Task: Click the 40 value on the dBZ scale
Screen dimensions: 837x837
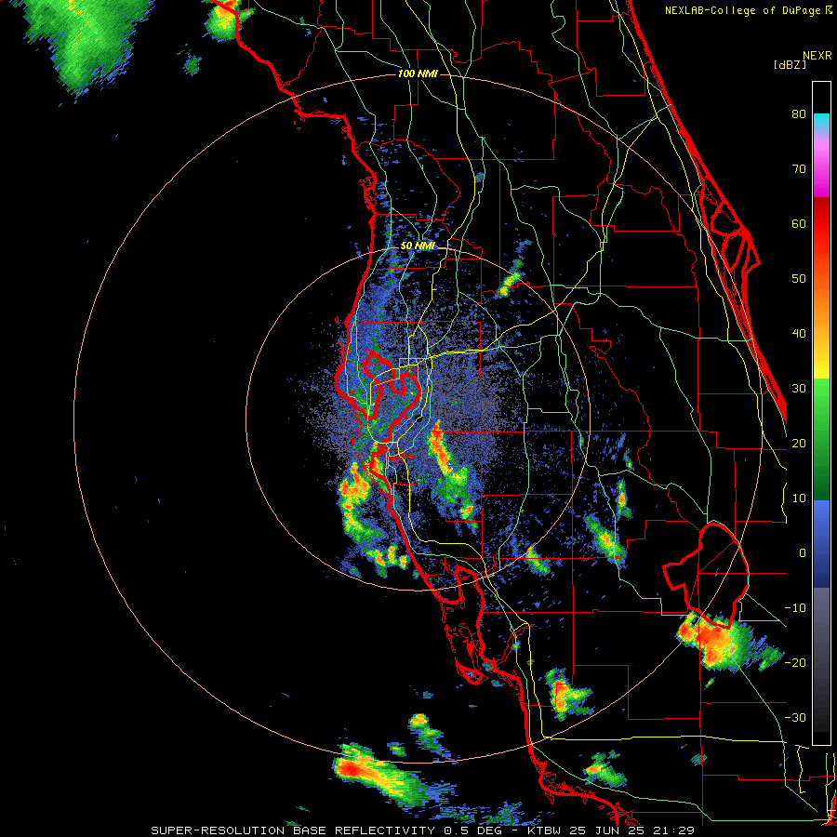Action: click(x=799, y=334)
